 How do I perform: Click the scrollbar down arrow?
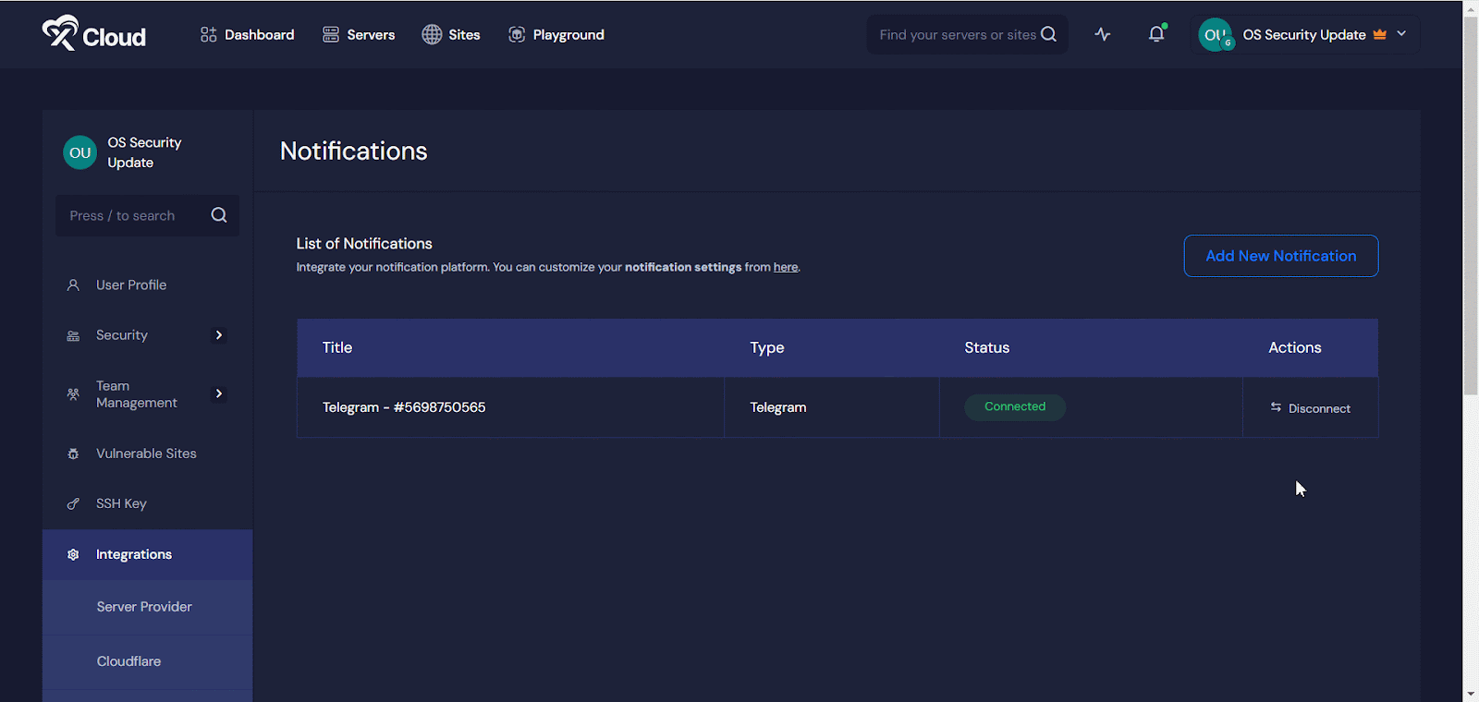click(x=1471, y=694)
